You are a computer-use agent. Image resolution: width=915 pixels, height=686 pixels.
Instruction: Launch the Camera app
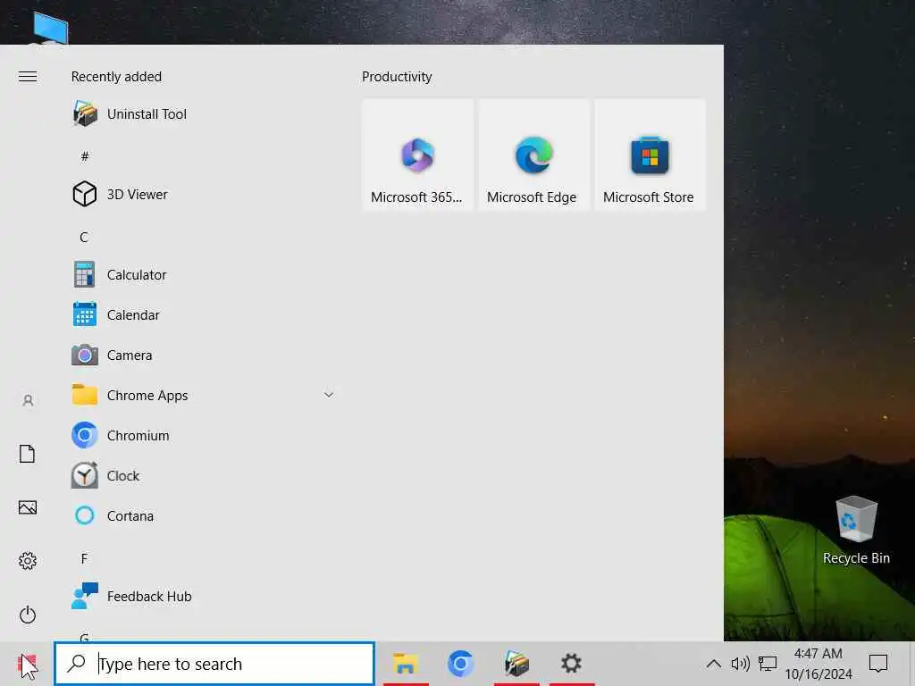click(x=201, y=356)
